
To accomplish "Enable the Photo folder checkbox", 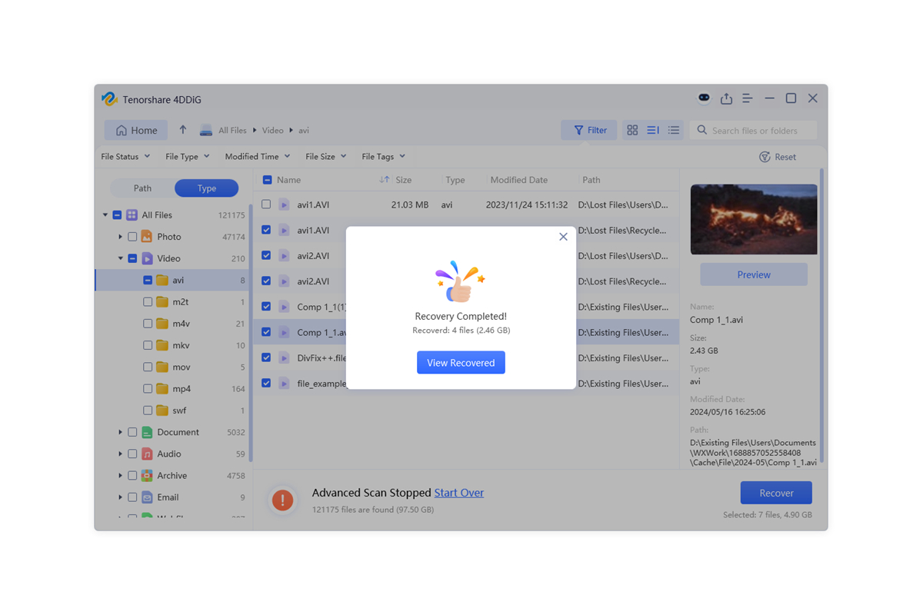I will point(131,236).
